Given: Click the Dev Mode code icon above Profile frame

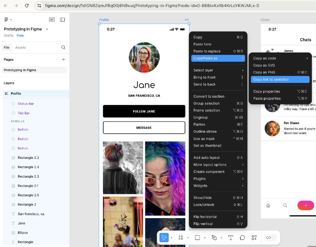Looking at the screenshot, I should click(x=186, y=19).
